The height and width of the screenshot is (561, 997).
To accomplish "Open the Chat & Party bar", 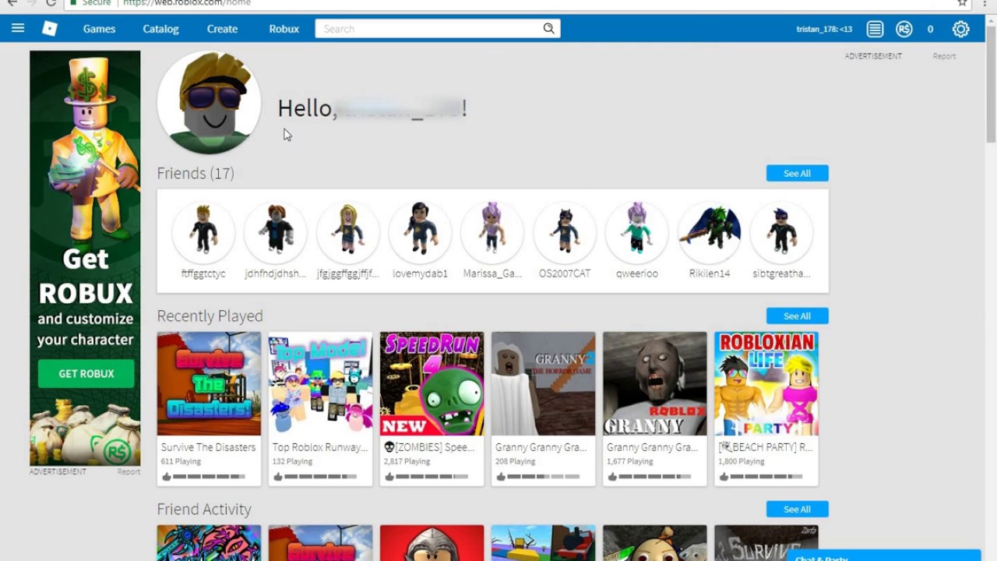I will (884, 556).
